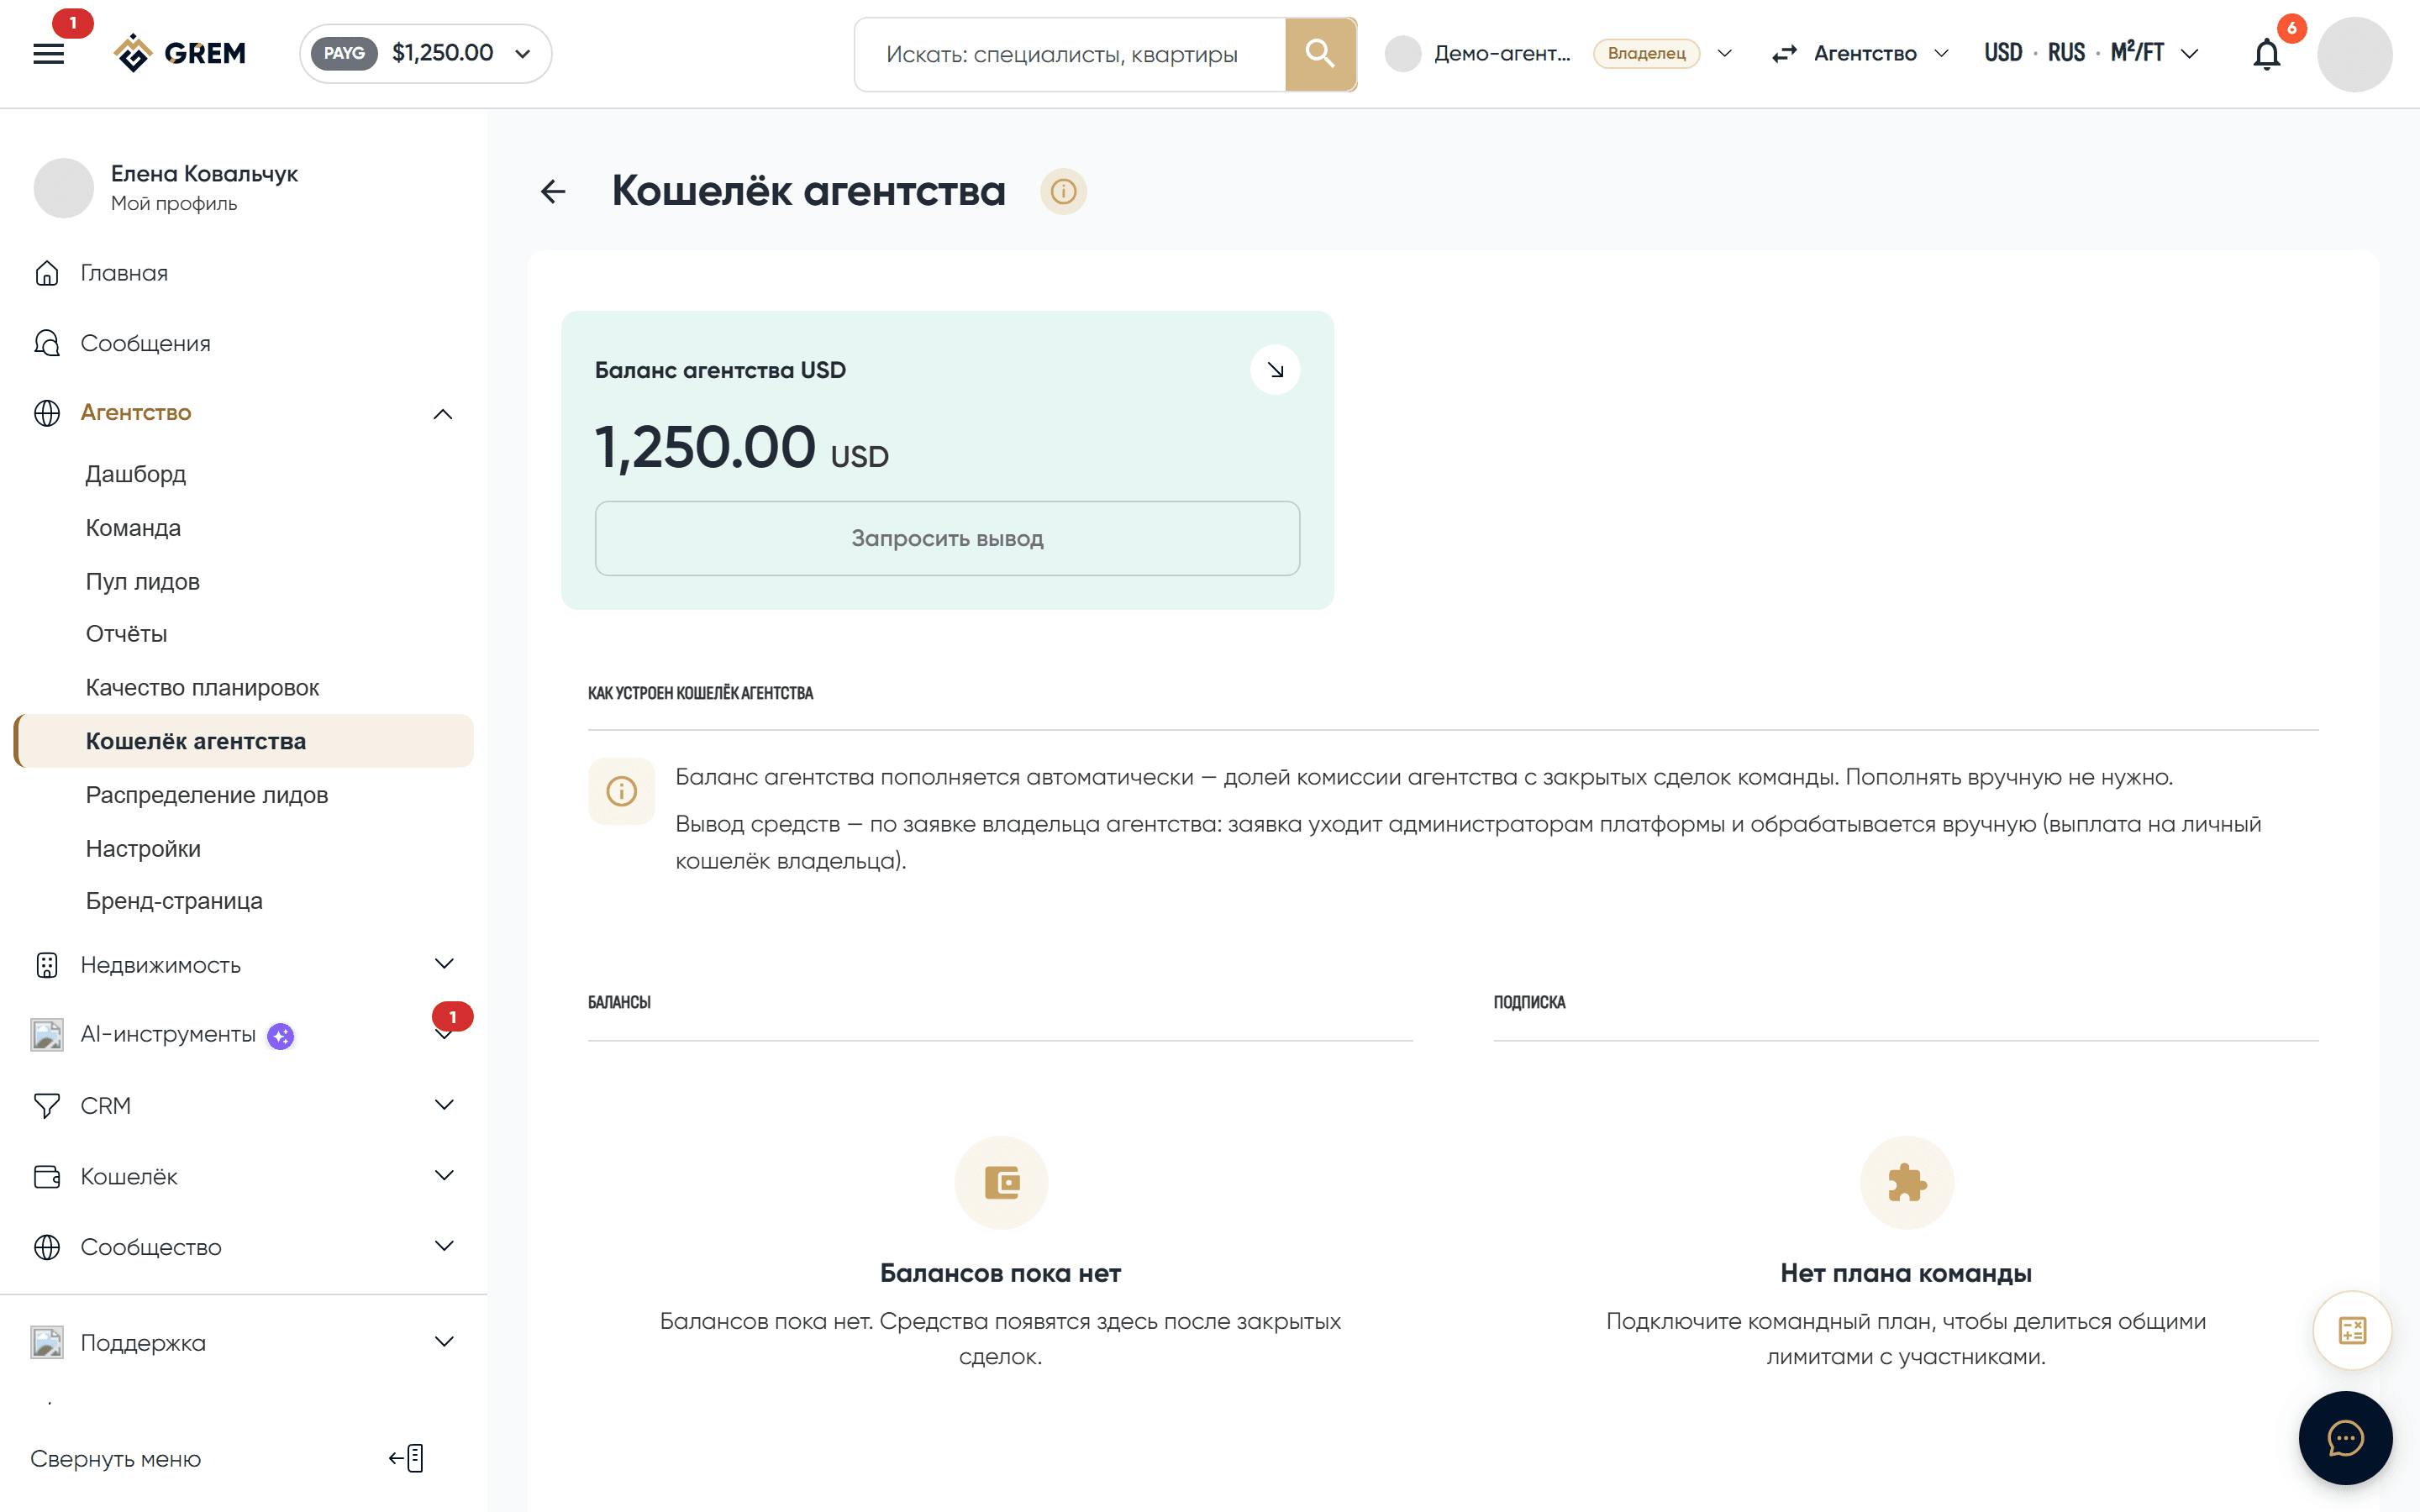Click the wallet icon in Балансов пока нет
Image resolution: width=2420 pixels, height=1512 pixels.
click(x=1001, y=1182)
